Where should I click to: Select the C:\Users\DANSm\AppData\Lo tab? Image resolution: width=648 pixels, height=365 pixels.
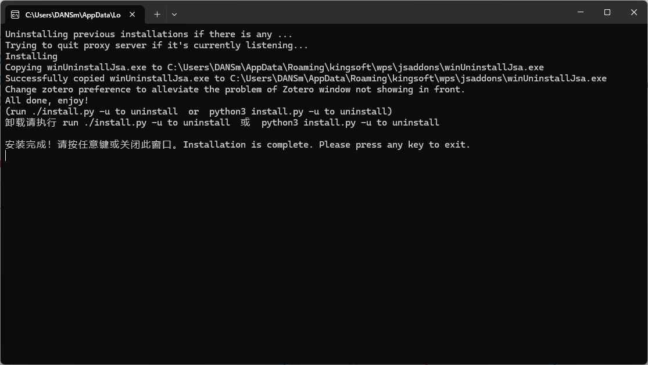[73, 15]
